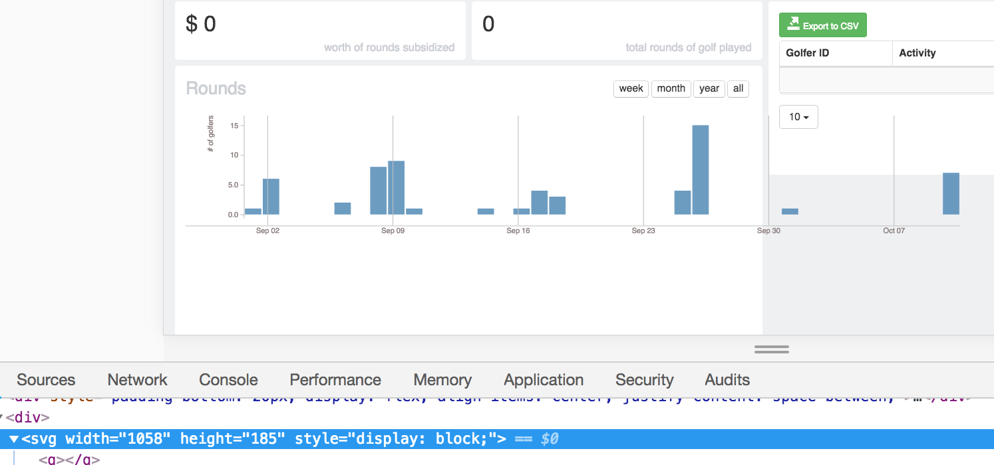Viewport: 994px width, 465px height.
Task: Click the Activity column header
Action: point(917,53)
